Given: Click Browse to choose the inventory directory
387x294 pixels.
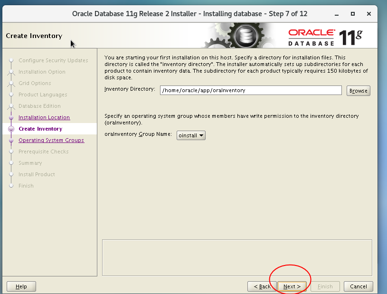Looking at the screenshot, I should coord(358,90).
